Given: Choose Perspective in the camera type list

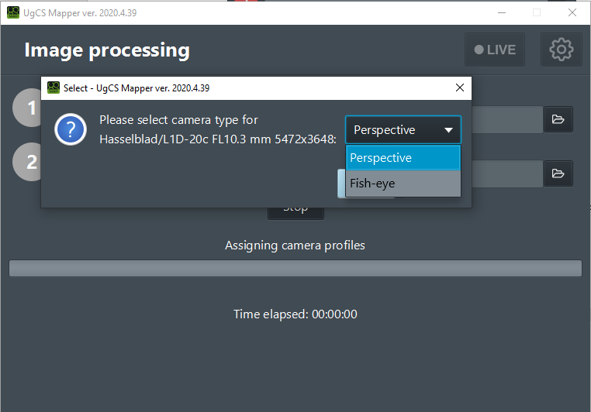Looking at the screenshot, I should coord(403,158).
